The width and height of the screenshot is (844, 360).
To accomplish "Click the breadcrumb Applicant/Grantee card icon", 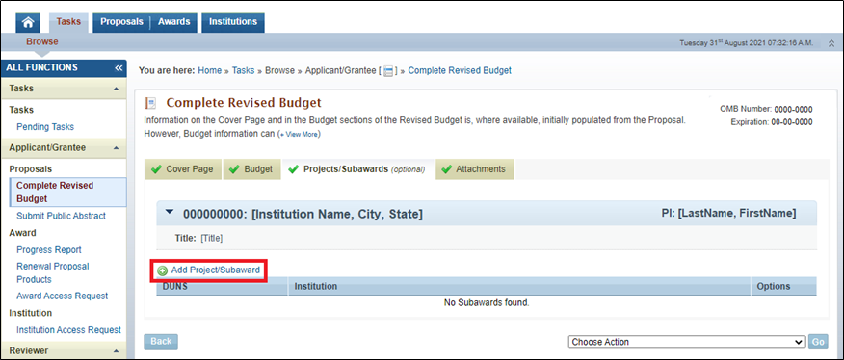I will pyautogui.click(x=388, y=71).
